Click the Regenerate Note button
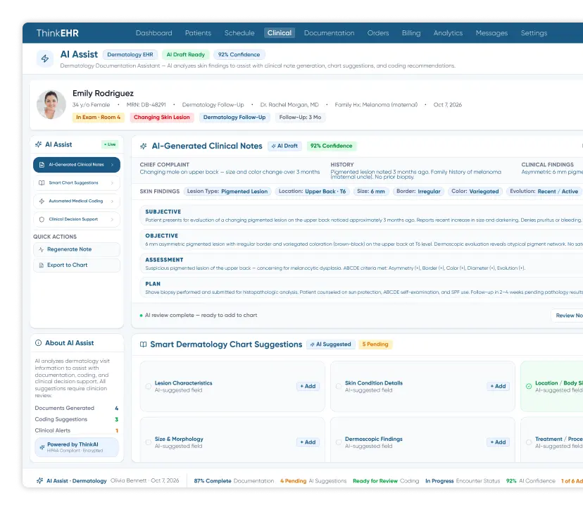Screen dimensions: 583x510 click(x=77, y=249)
